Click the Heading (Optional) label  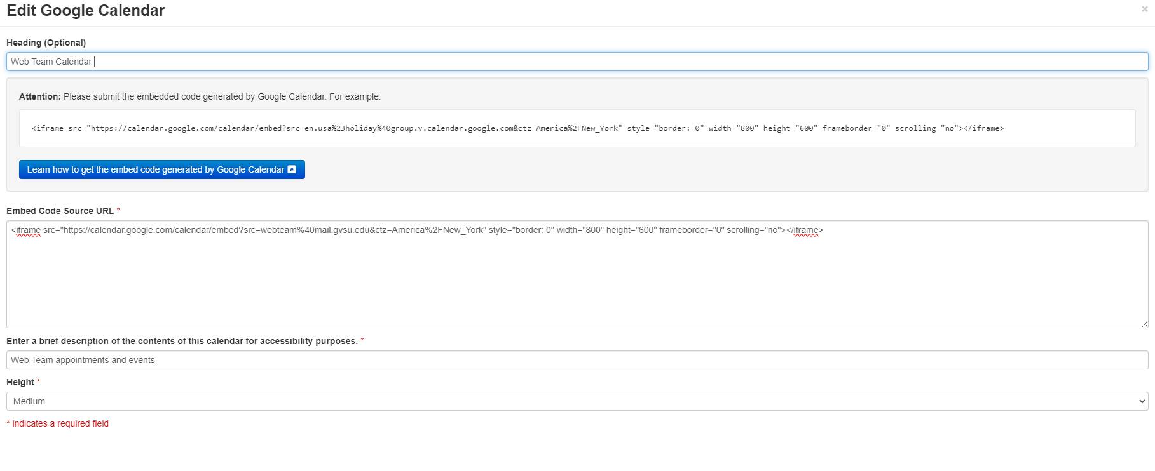tap(46, 43)
